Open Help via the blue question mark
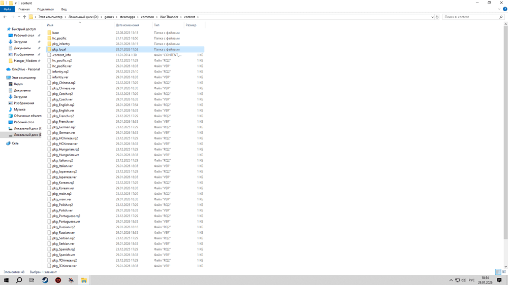 click(x=504, y=9)
